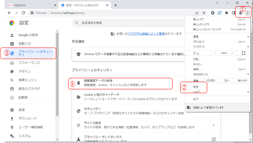The image size is (253, 143).
Task: Click 組織によって管理されています at menu bottom
Action: [218, 107]
